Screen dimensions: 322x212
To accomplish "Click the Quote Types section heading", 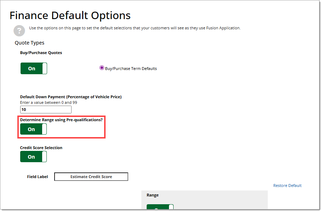I will (x=29, y=43).
